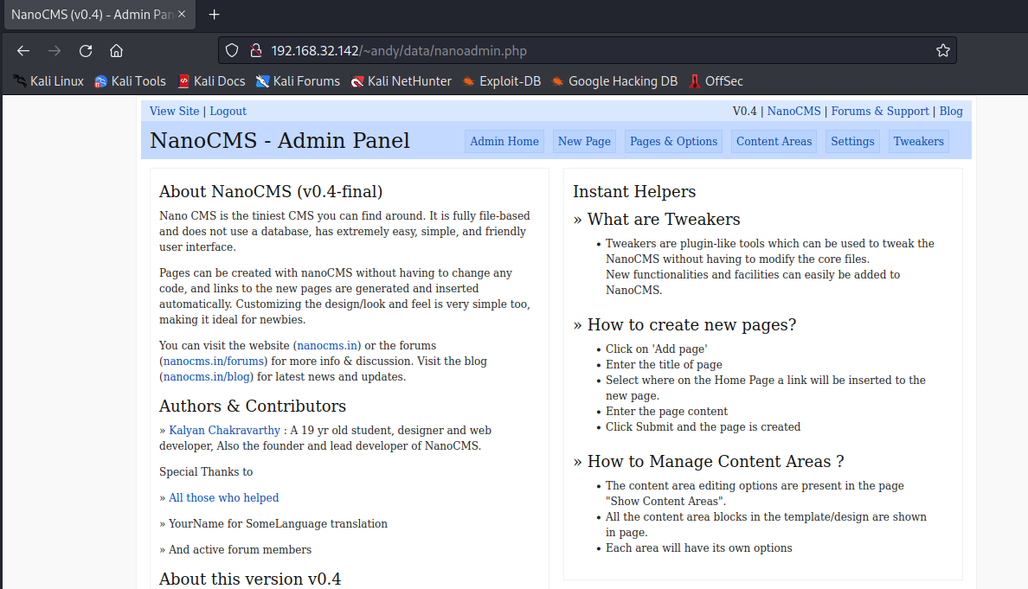Open the Kali Linux bookmark
Image resolution: width=1028 pixels, height=589 pixels.
[48, 81]
